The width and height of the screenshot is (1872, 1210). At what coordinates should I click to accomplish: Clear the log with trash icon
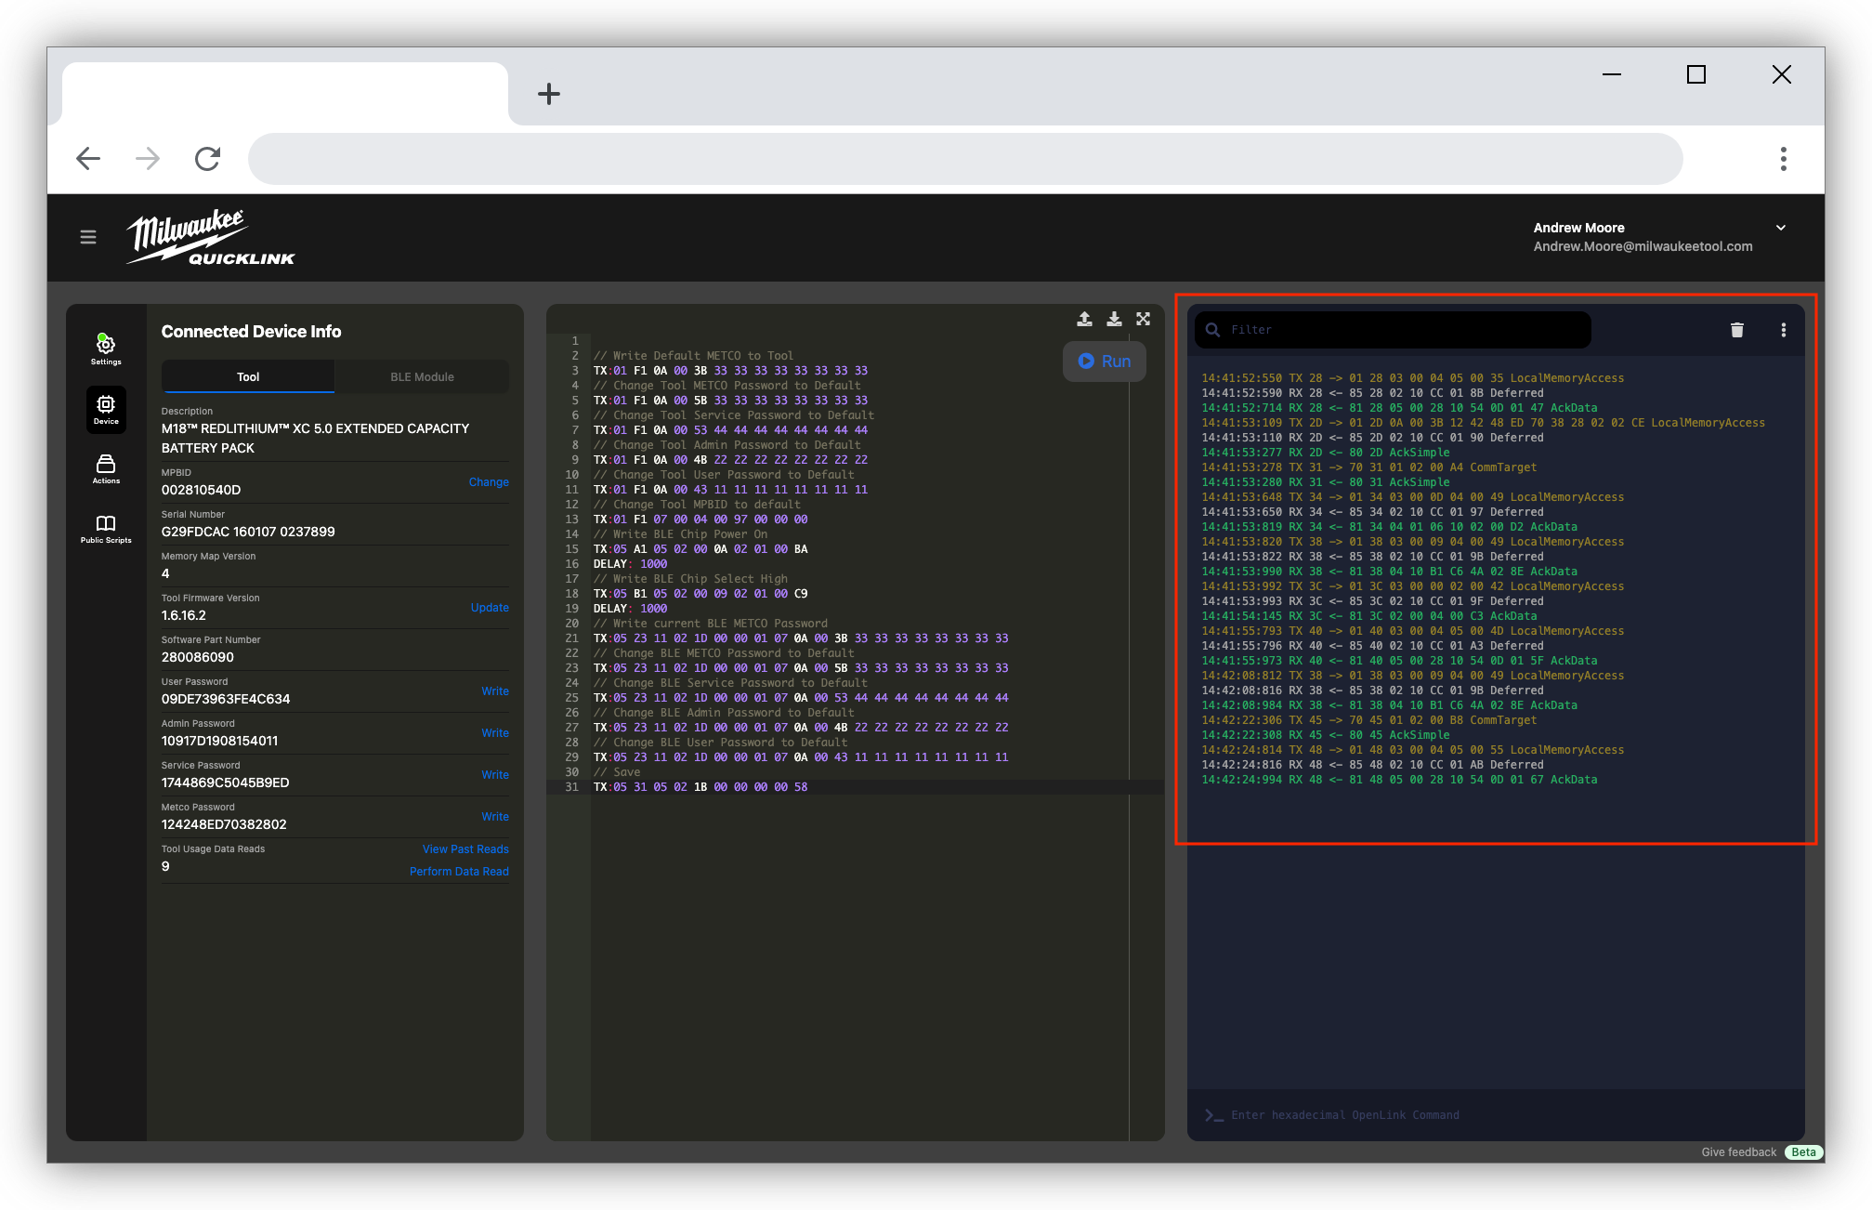pyautogui.click(x=1737, y=330)
